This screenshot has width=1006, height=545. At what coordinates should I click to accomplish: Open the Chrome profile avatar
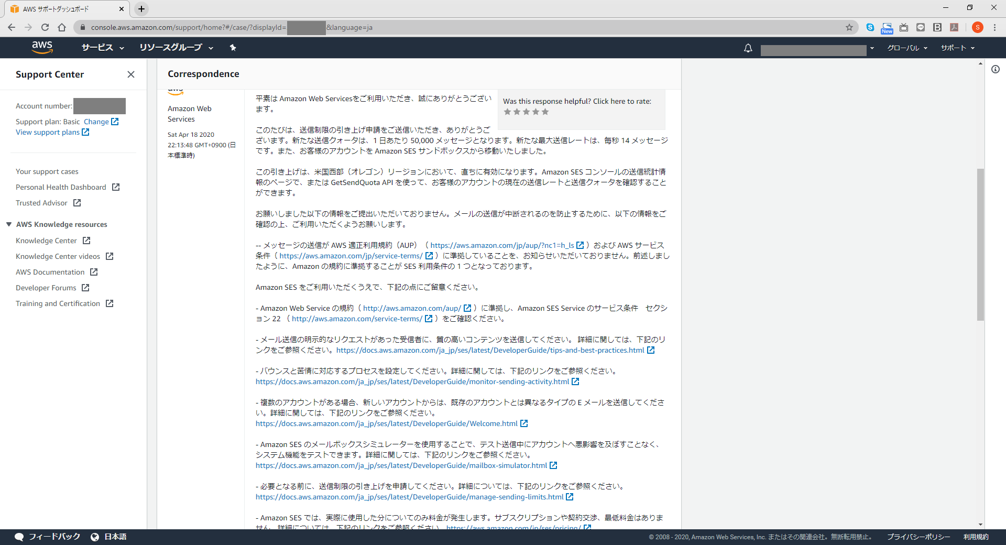click(977, 27)
